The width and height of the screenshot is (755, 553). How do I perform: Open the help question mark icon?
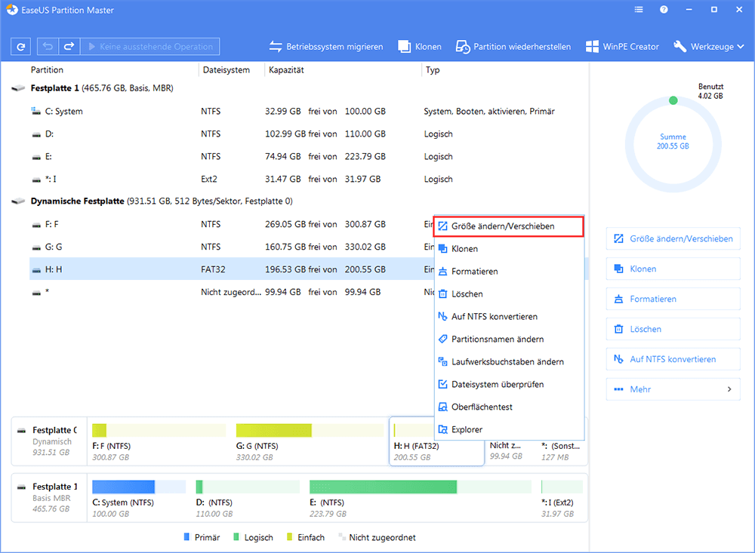[664, 10]
